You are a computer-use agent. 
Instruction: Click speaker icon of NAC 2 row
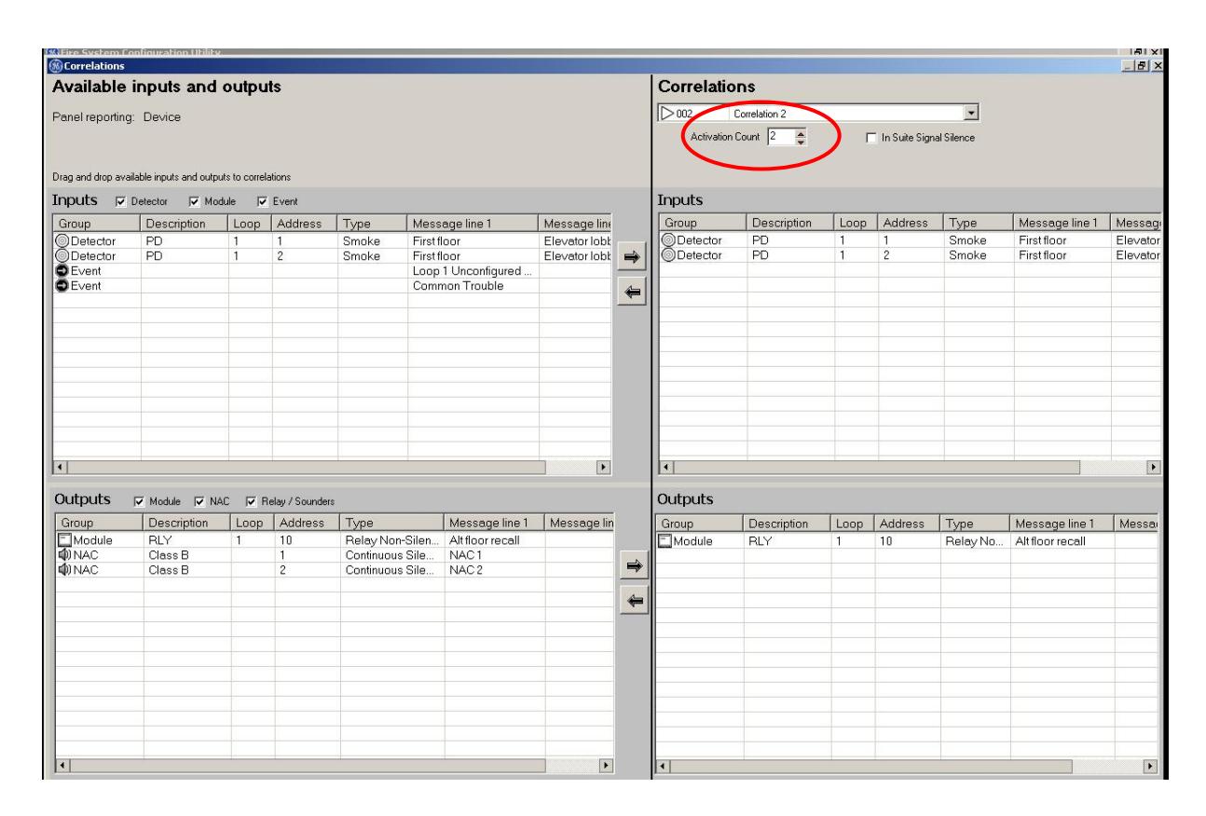pos(64,571)
